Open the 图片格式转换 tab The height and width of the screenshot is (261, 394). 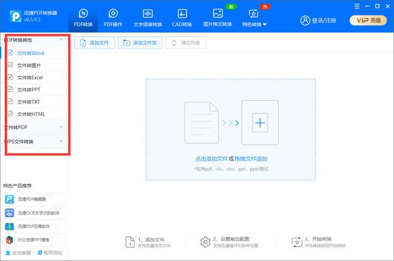217,18
